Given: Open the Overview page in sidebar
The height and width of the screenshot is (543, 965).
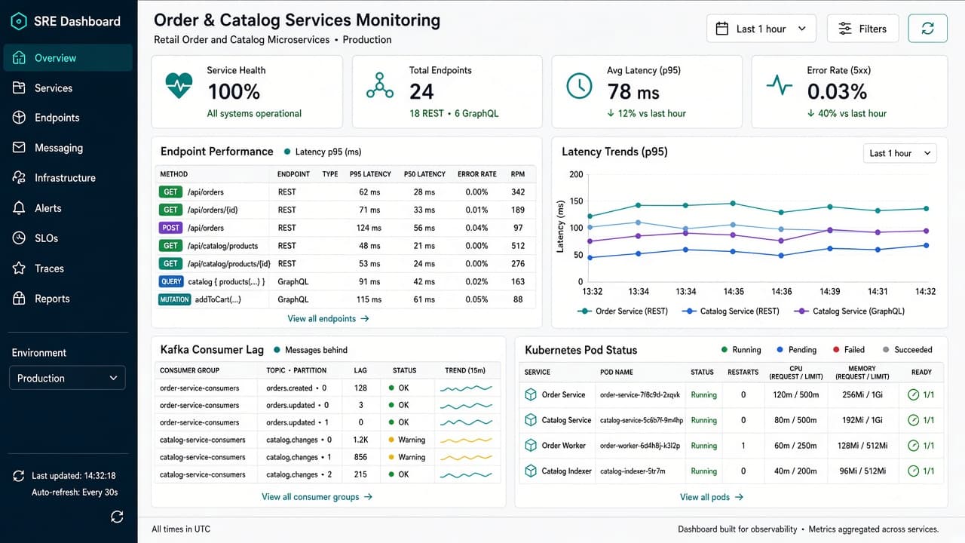Looking at the screenshot, I should pyautogui.click(x=68, y=58).
